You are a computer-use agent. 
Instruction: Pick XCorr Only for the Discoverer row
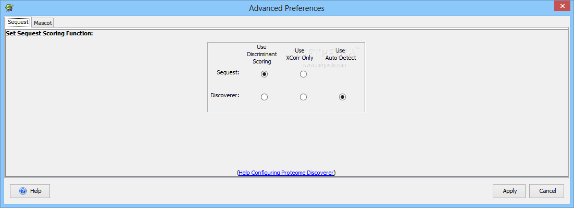click(304, 97)
